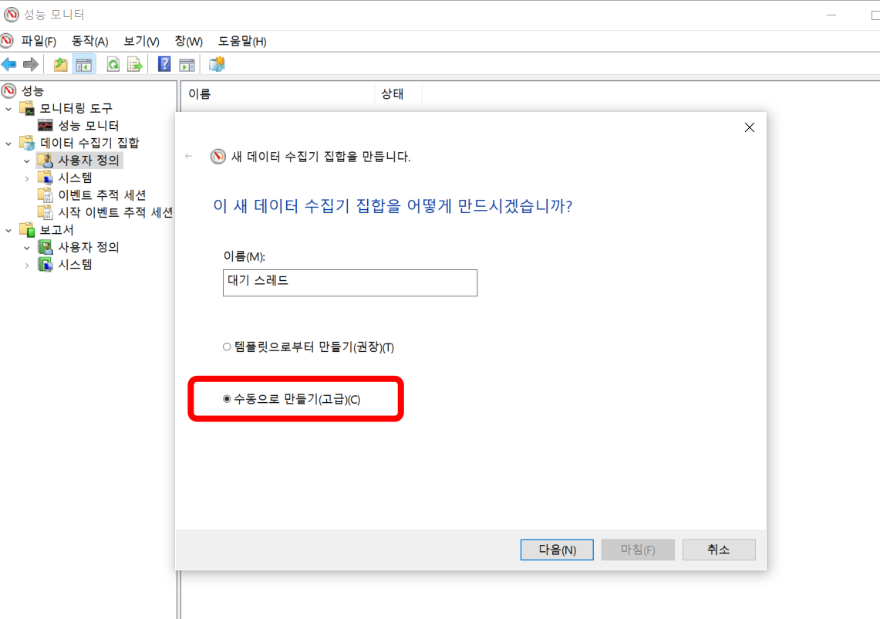Click the rightmost new-set wizard icon
Screen dimensions: 880x619
point(216,64)
